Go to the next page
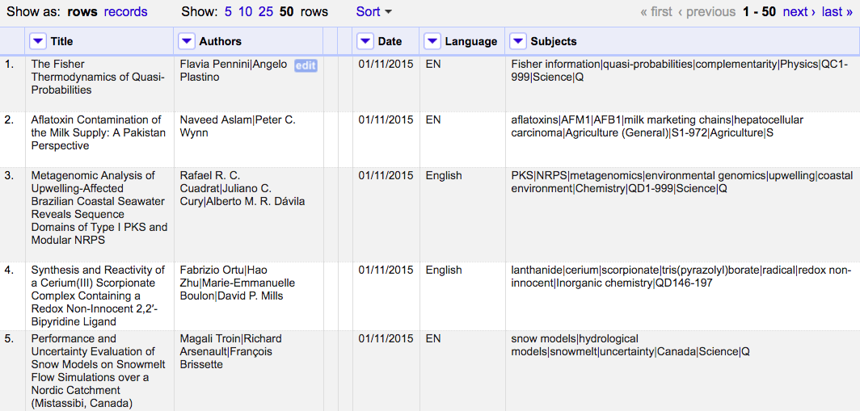 coord(799,11)
